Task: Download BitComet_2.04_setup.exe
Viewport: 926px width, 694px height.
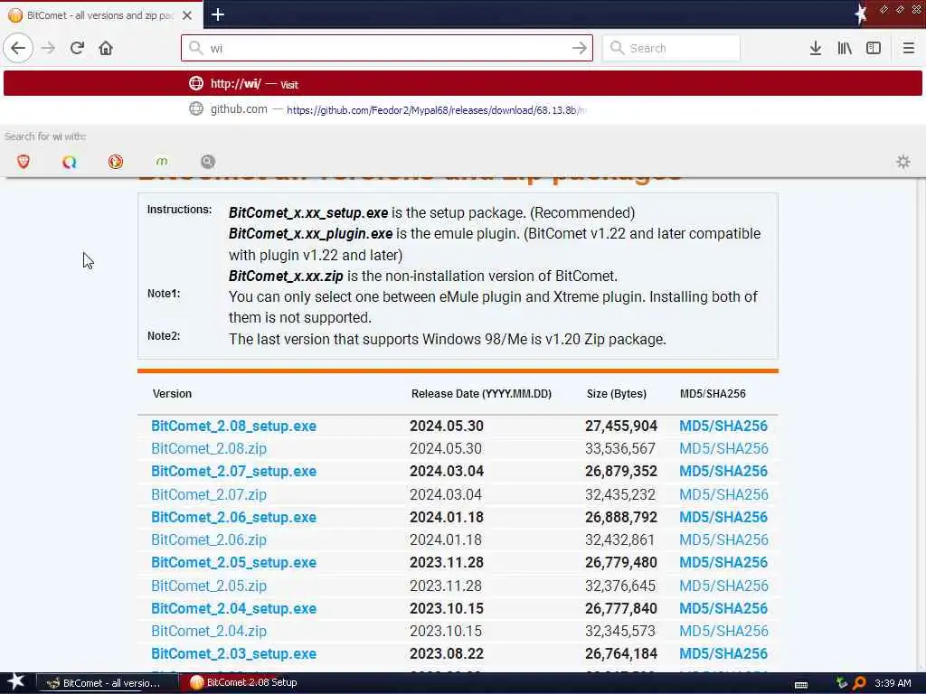Action: tap(234, 608)
